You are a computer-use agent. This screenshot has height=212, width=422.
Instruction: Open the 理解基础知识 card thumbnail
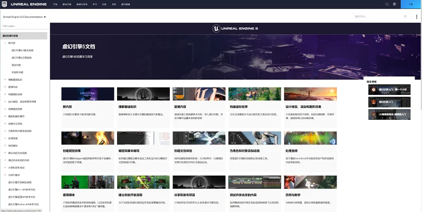click(x=143, y=94)
